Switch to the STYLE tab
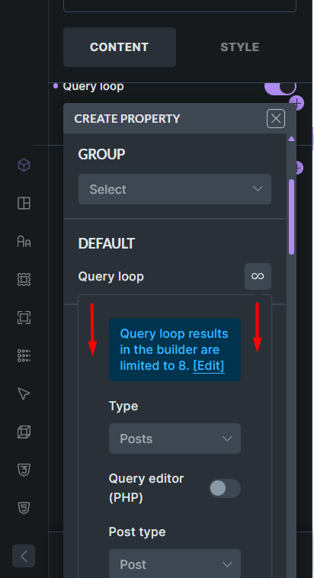Screen dimensions: 314x578 (x=240, y=47)
